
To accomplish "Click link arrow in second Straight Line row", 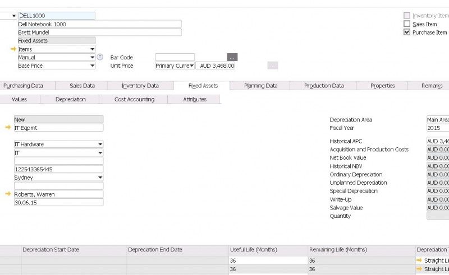I will pos(419,269).
